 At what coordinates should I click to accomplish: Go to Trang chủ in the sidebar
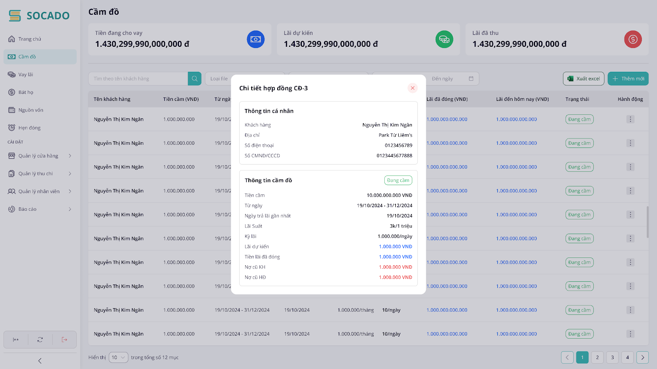click(x=30, y=39)
